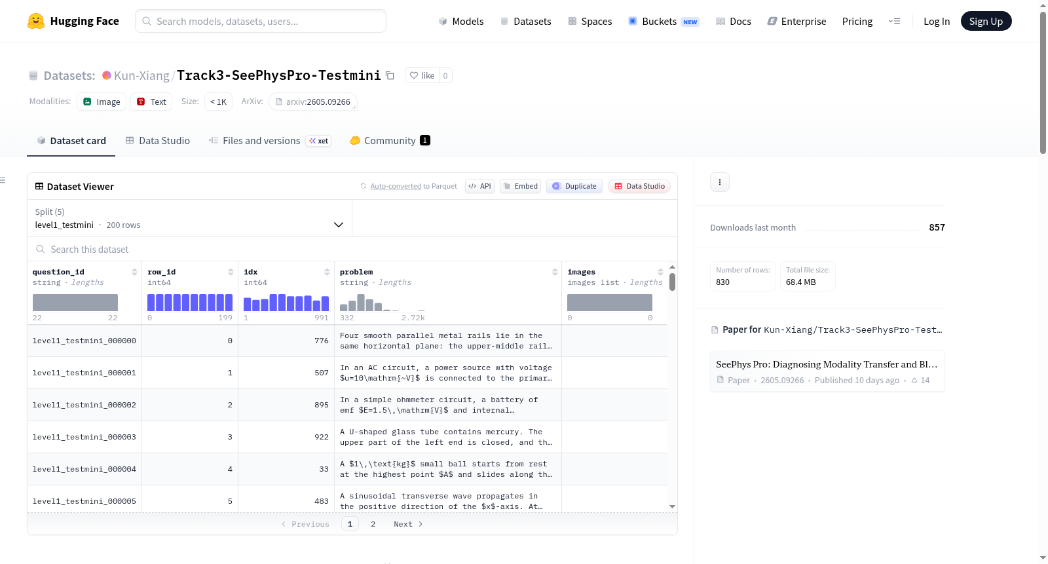This screenshot has height=564, width=1048.
Task: Go to Models in top navigation
Action: click(461, 21)
